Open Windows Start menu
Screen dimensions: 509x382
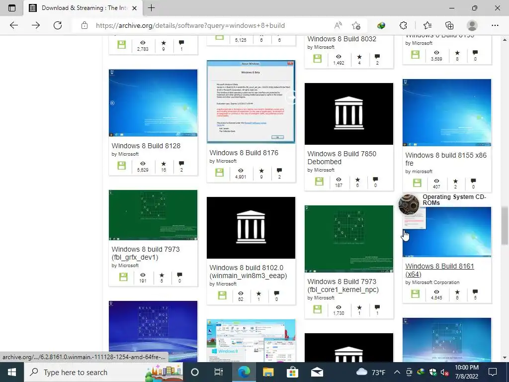pyautogui.click(x=12, y=372)
